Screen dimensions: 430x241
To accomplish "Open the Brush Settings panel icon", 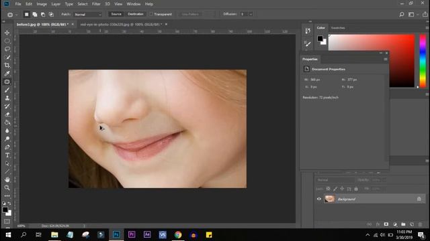I will click(308, 44).
